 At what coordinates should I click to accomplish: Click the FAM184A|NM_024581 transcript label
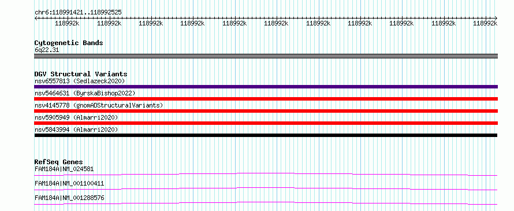(64, 169)
